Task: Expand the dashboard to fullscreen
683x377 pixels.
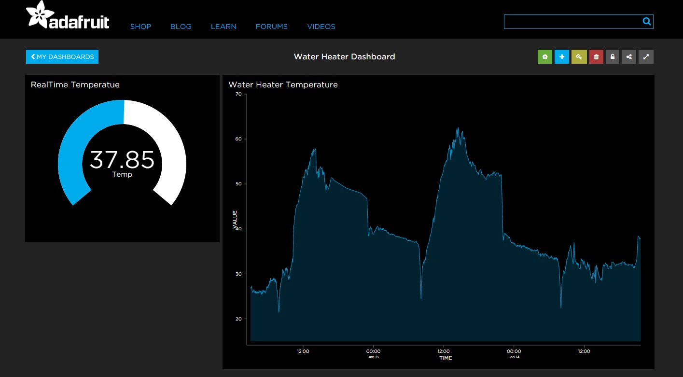Action: coord(646,57)
